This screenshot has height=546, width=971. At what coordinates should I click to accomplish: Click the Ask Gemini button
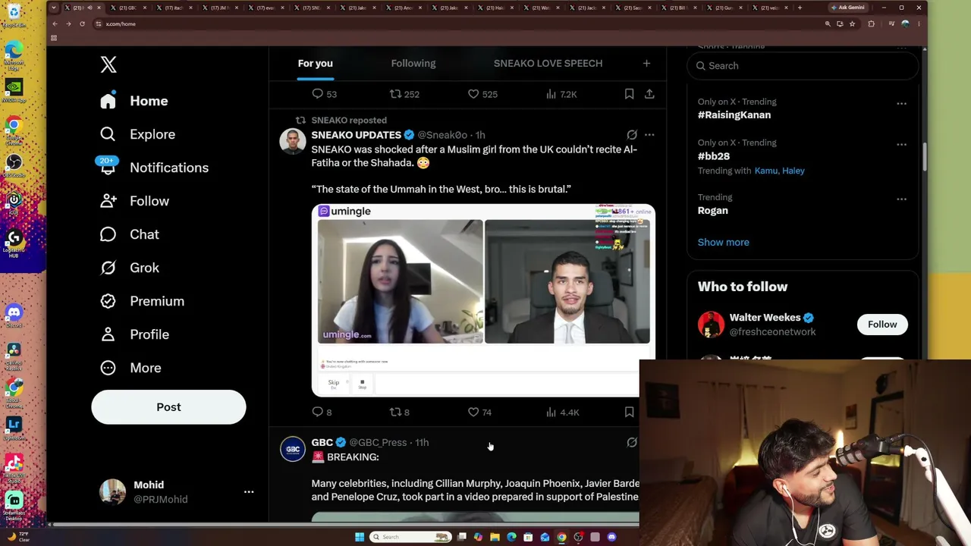click(847, 8)
